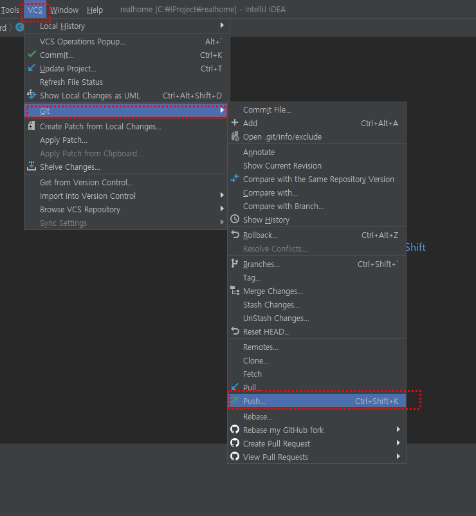The image size is (476, 516).
Task: Select Compare with Branch entry
Action: point(316,206)
